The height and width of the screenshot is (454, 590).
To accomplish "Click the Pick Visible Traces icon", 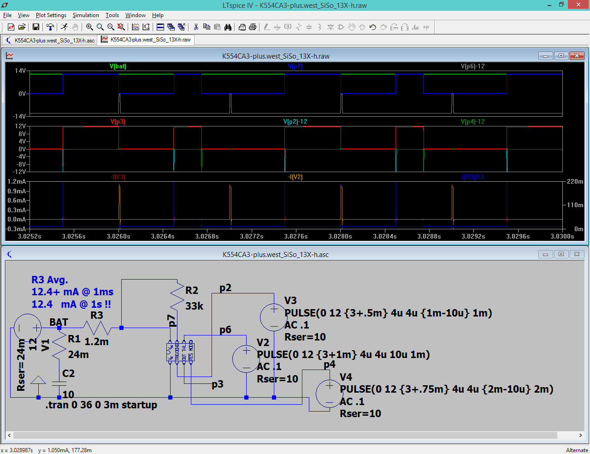I will 136,27.
